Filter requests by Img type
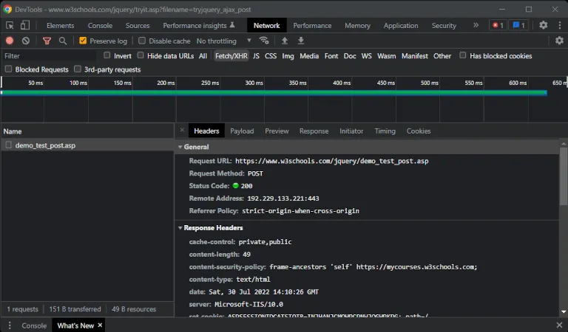This screenshot has width=568, height=332. tap(288, 55)
